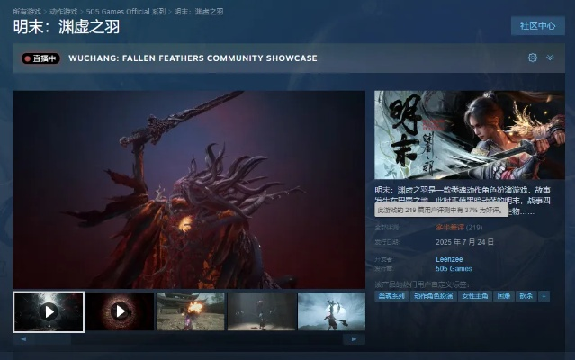Select the third screenshot thumbnail
575x360 pixels.
pos(190,311)
